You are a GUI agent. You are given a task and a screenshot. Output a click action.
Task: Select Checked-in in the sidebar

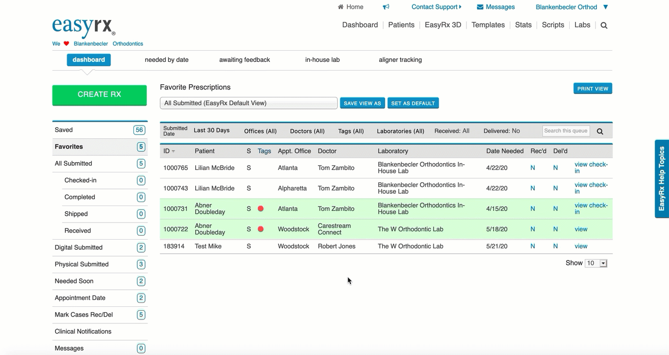105,180
